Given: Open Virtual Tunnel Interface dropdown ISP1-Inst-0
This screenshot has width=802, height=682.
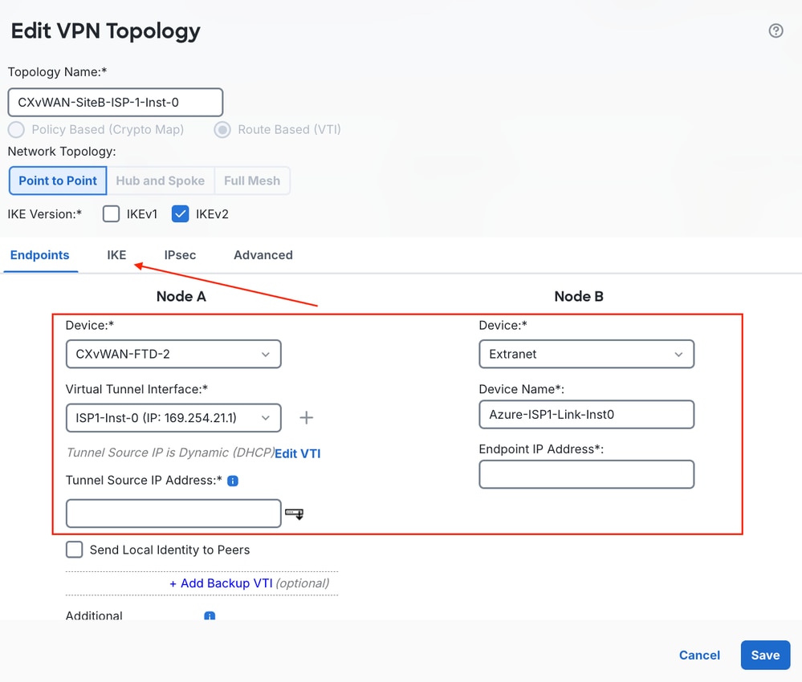Looking at the screenshot, I should (x=173, y=418).
